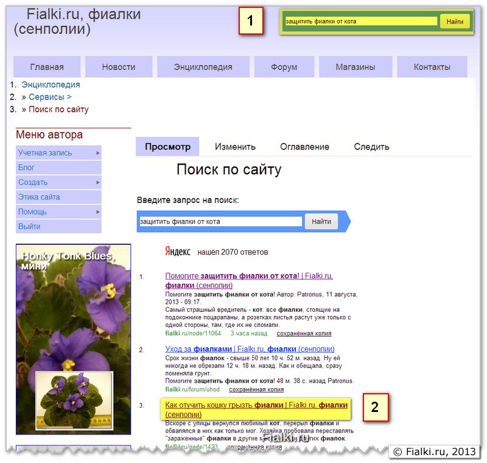Switch to the Оглавление tab
The image size is (487, 463).
(x=305, y=146)
